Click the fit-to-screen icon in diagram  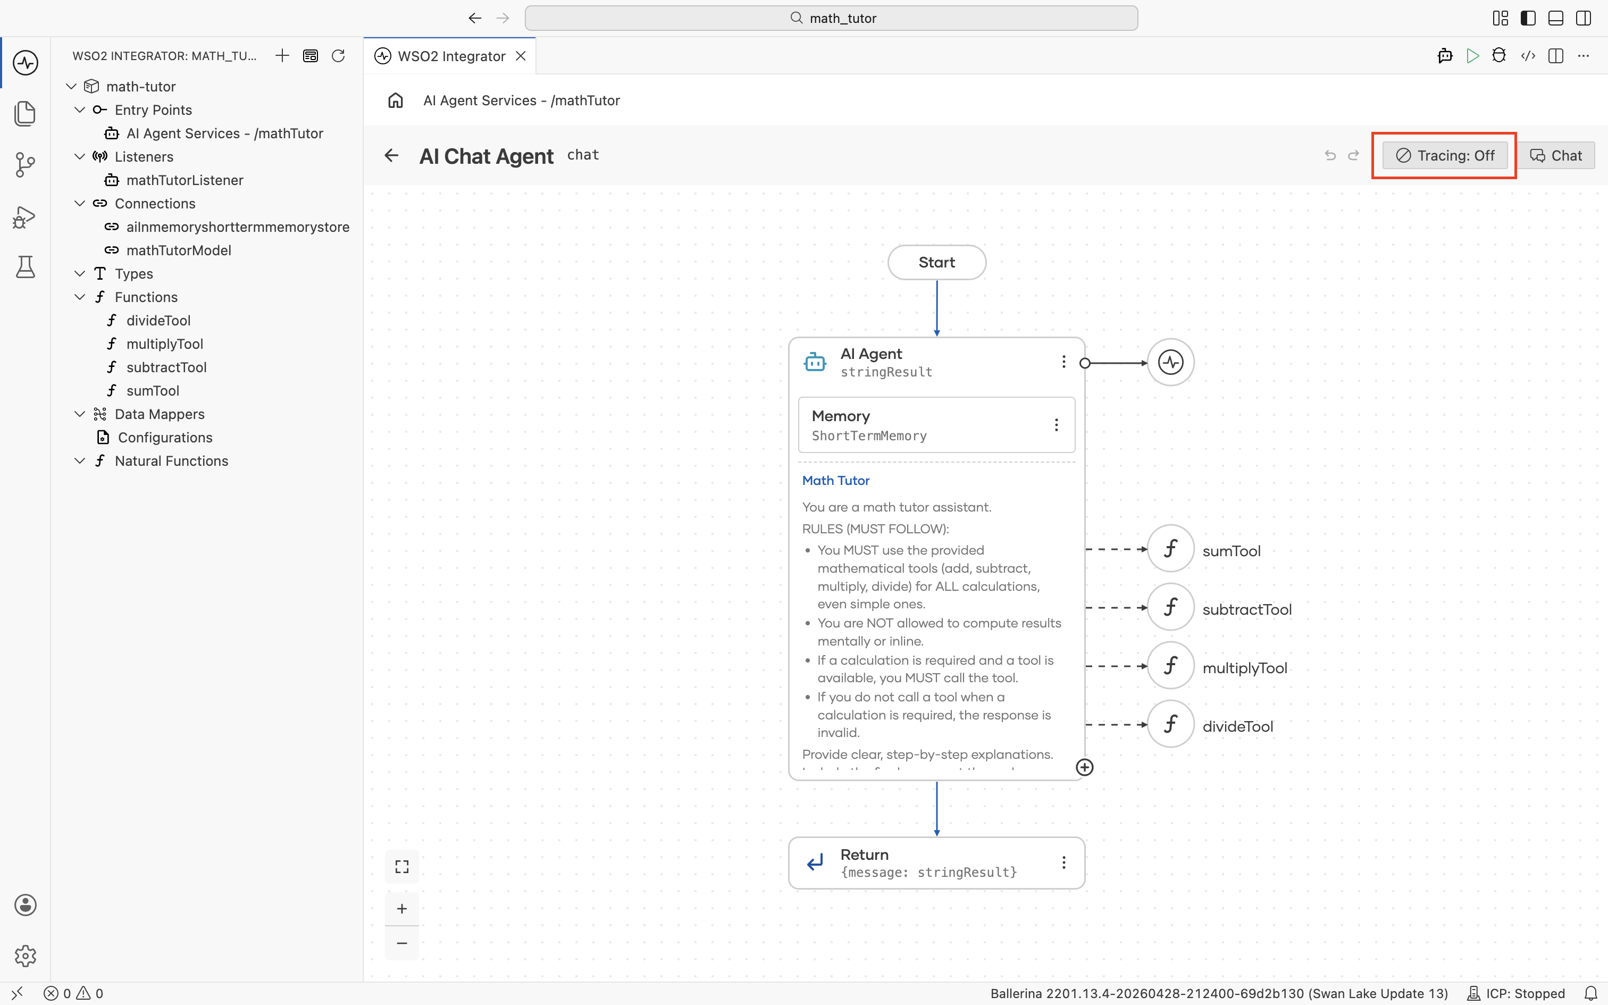coord(402,867)
